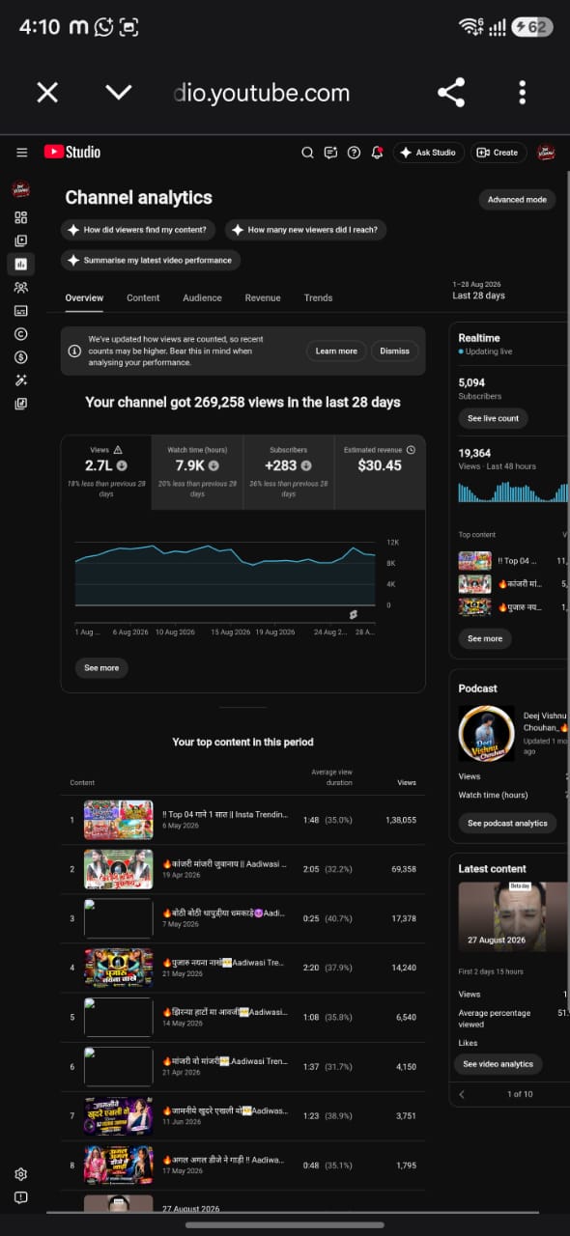570x1236 pixels.
Task: Select the Subscribers metric card
Action: (288, 472)
